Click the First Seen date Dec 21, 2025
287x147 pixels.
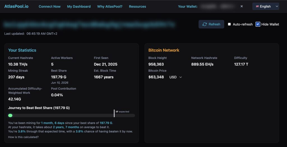click(106, 64)
